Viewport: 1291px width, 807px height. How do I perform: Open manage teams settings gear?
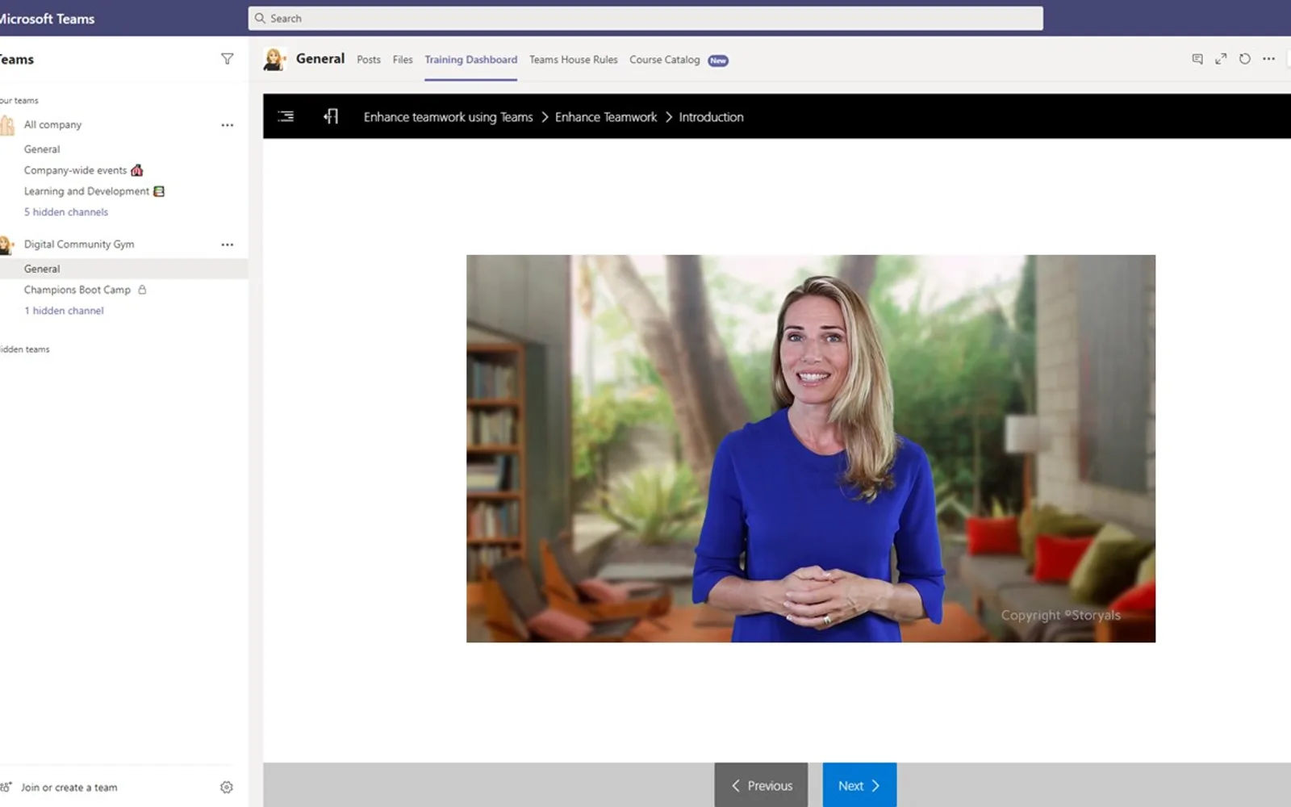(x=227, y=787)
